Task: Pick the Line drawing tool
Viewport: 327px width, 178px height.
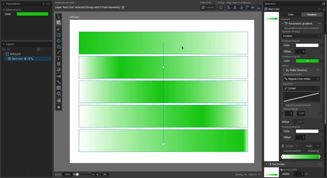Action: click(59, 52)
